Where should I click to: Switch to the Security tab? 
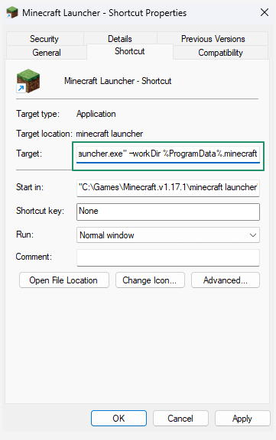click(x=44, y=39)
